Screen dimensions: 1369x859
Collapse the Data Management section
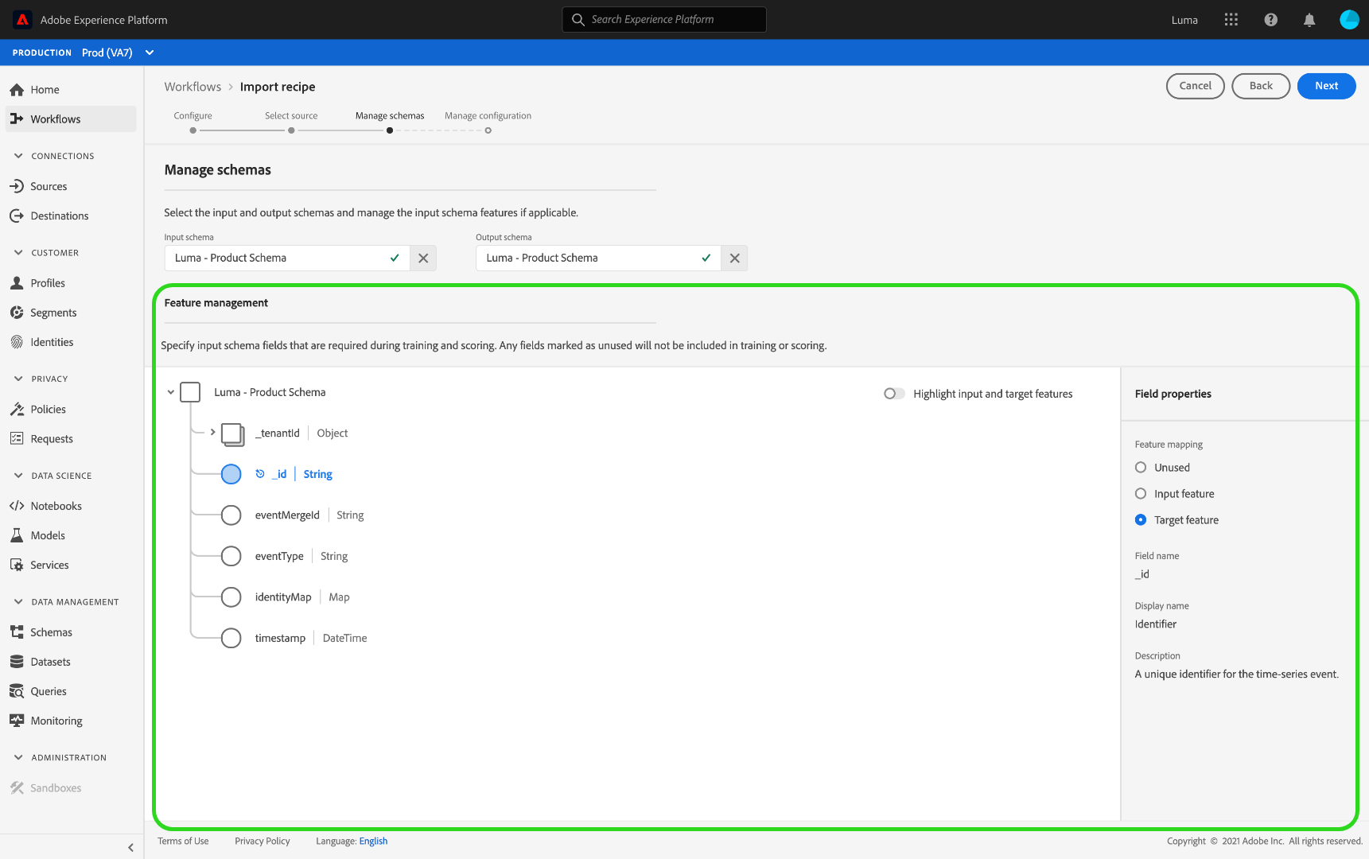pos(18,602)
